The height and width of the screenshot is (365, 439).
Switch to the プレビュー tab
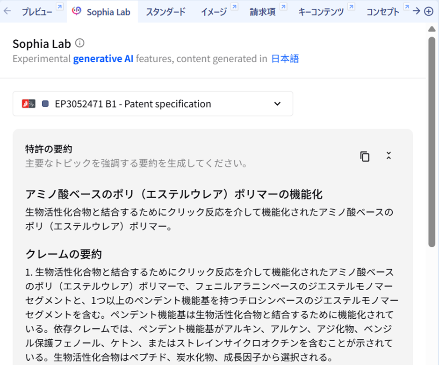click(37, 12)
